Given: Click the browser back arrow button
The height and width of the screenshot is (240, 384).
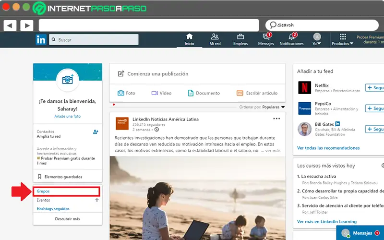Looking at the screenshot, I should pos(10,25).
